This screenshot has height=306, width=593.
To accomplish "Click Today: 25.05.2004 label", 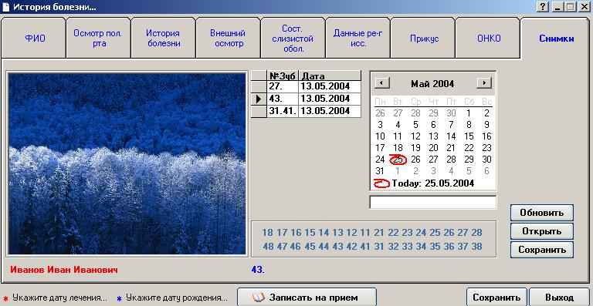I will click(x=433, y=183).
